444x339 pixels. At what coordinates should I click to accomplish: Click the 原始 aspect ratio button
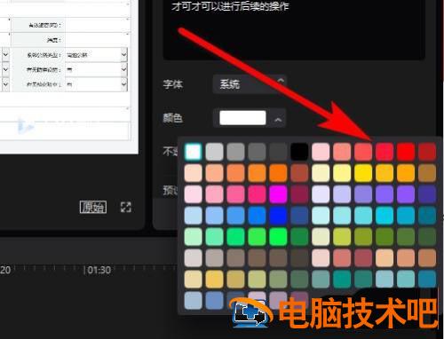pyautogui.click(x=93, y=207)
